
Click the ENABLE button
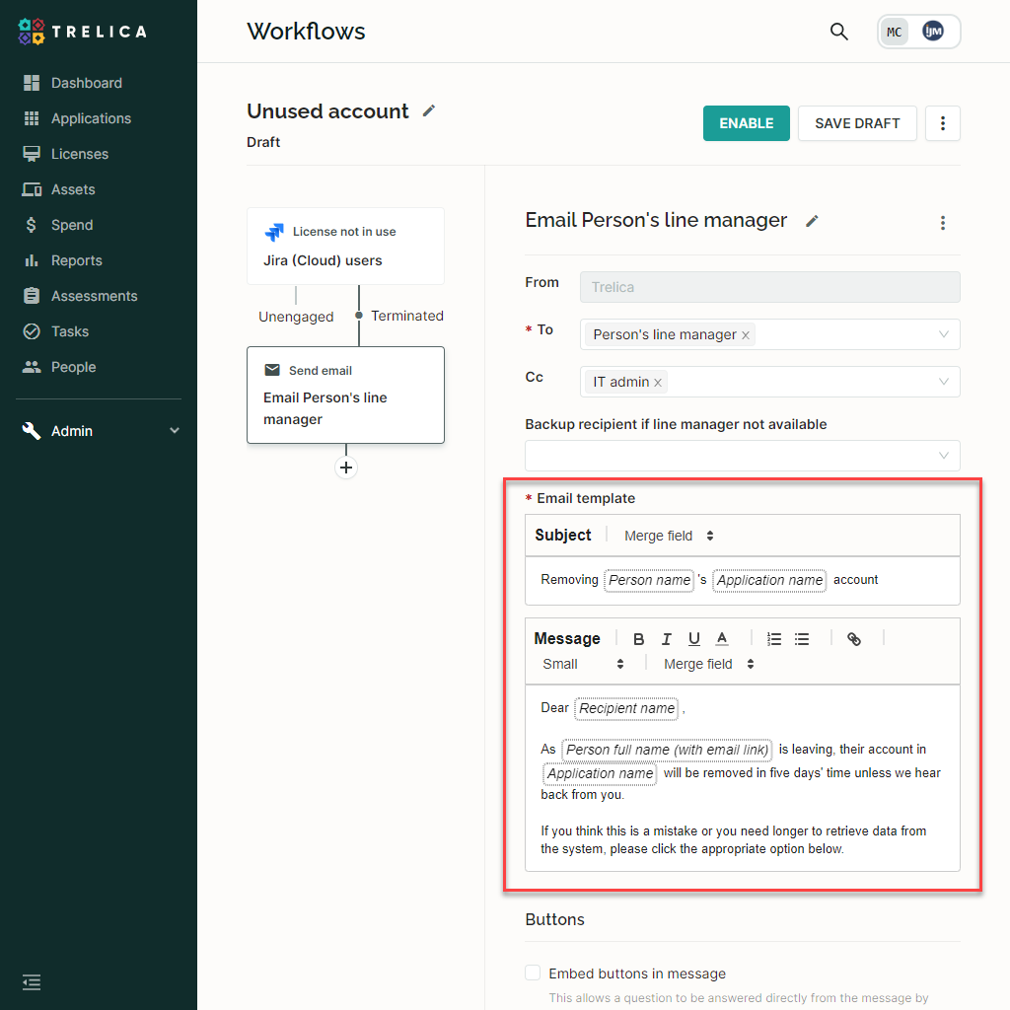[x=746, y=123]
